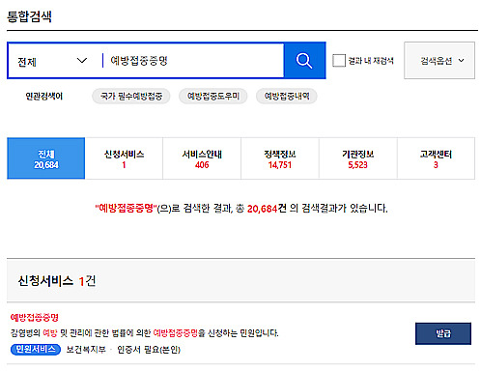The width and height of the screenshot is (481, 371).
Task: Expand the 검색옵션 dropdown
Action: [439, 60]
